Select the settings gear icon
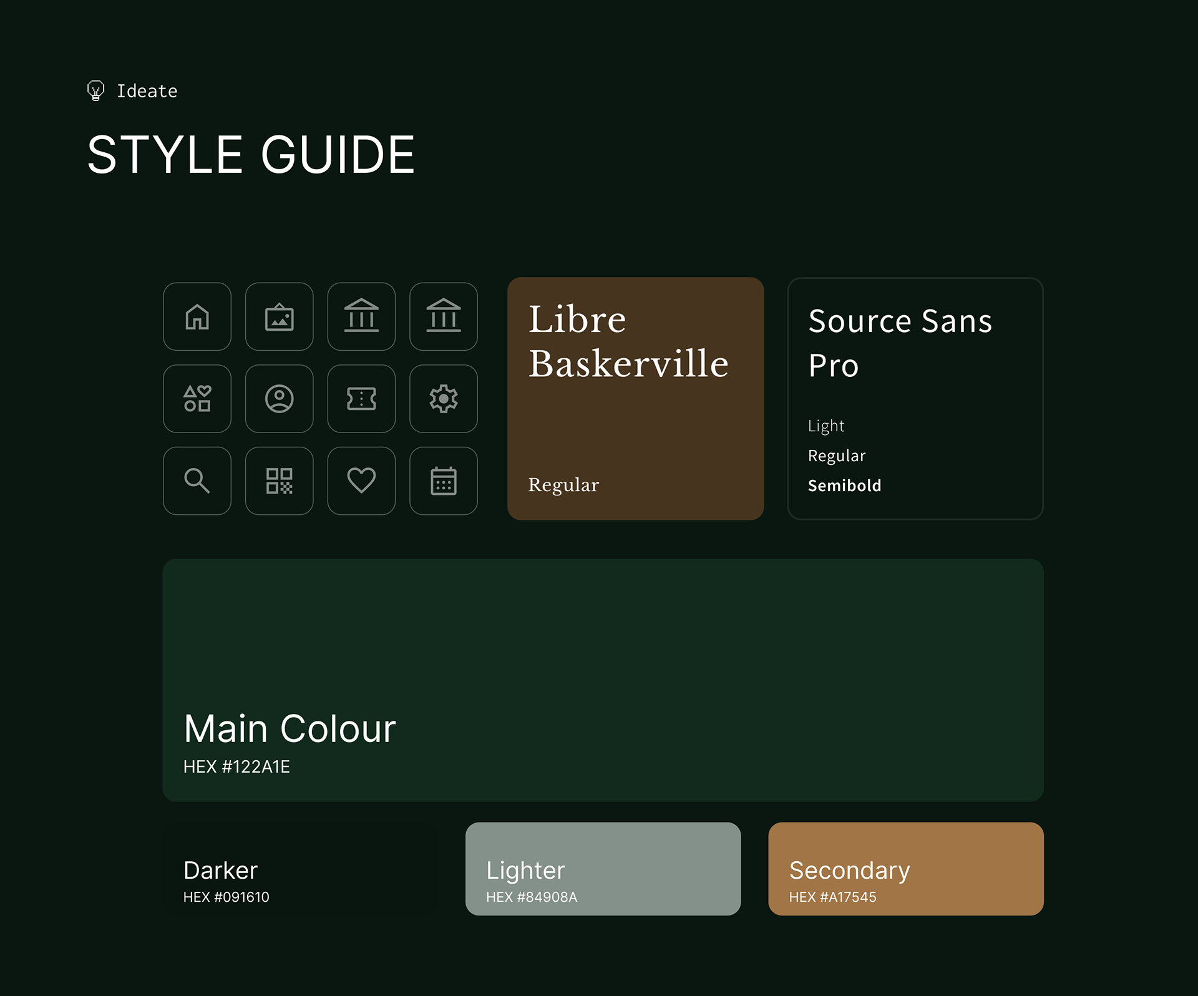The width and height of the screenshot is (1198, 996). click(x=443, y=399)
